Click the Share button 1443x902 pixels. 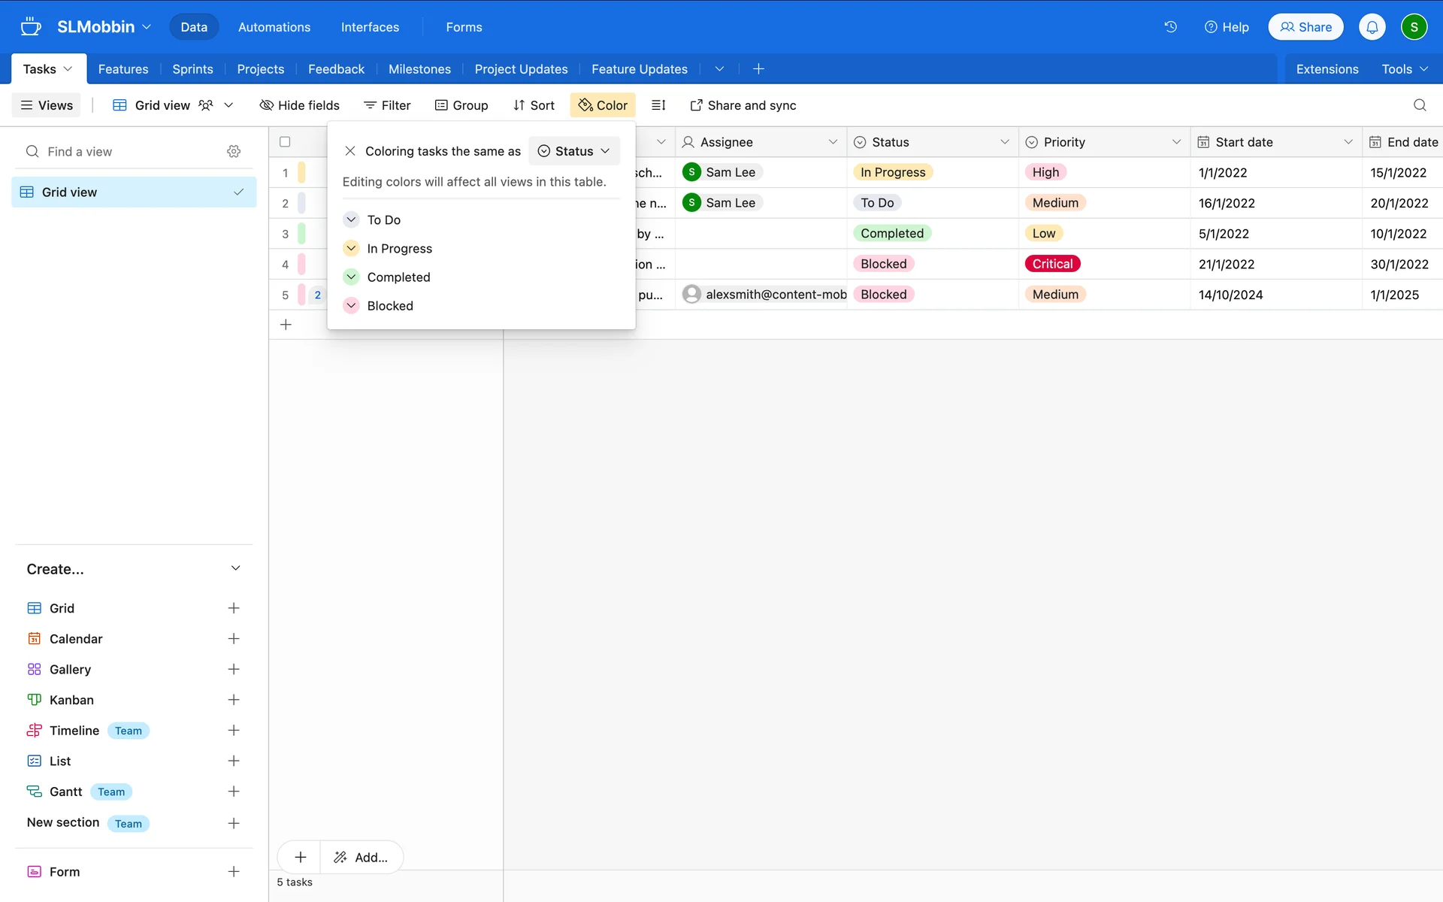[1305, 27]
